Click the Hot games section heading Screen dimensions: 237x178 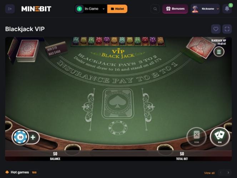click(20, 172)
